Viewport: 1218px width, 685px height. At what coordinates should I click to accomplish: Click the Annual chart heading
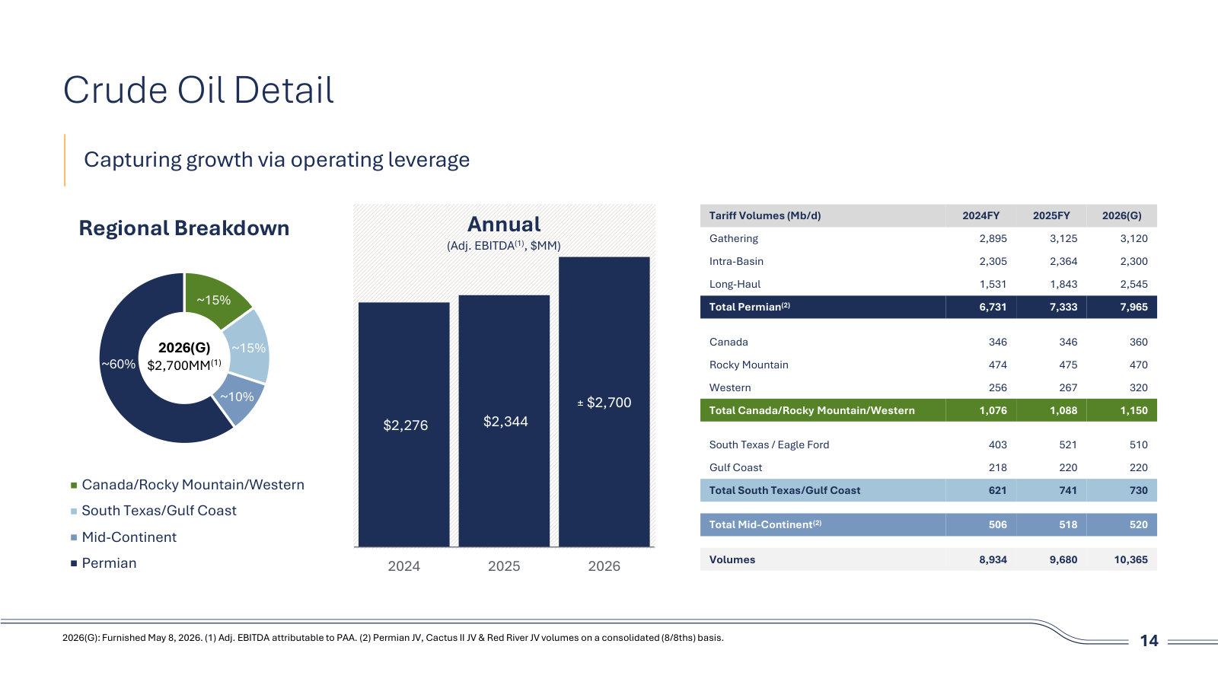[x=504, y=224]
